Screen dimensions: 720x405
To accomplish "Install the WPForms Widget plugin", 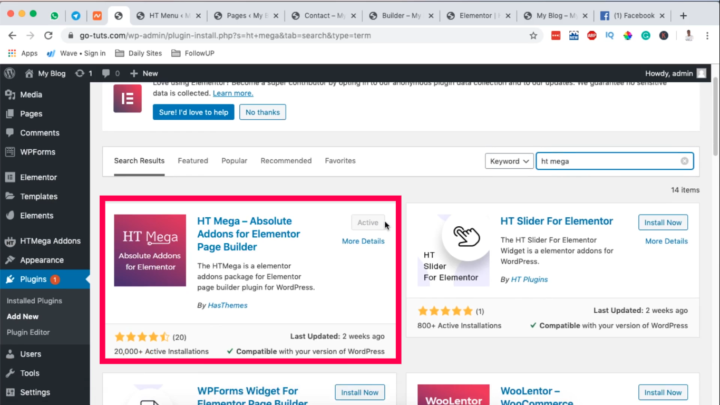I will pos(360,392).
